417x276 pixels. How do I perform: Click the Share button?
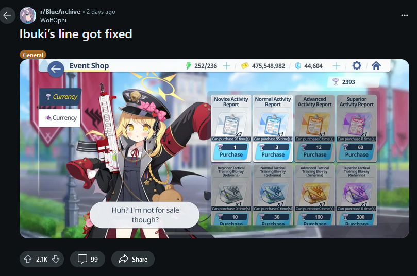coord(133,259)
